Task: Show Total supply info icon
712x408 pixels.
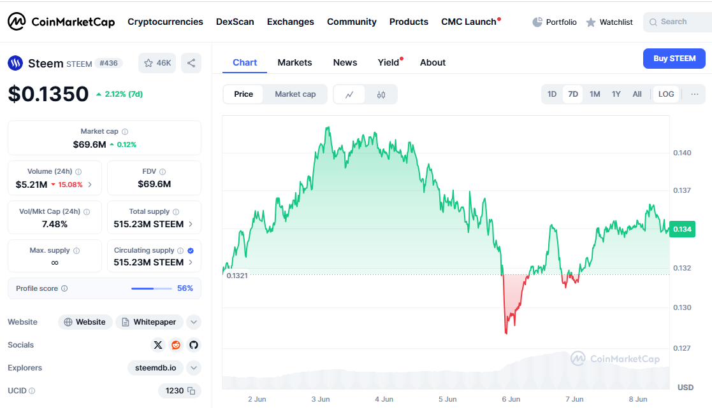Action: [176, 212]
